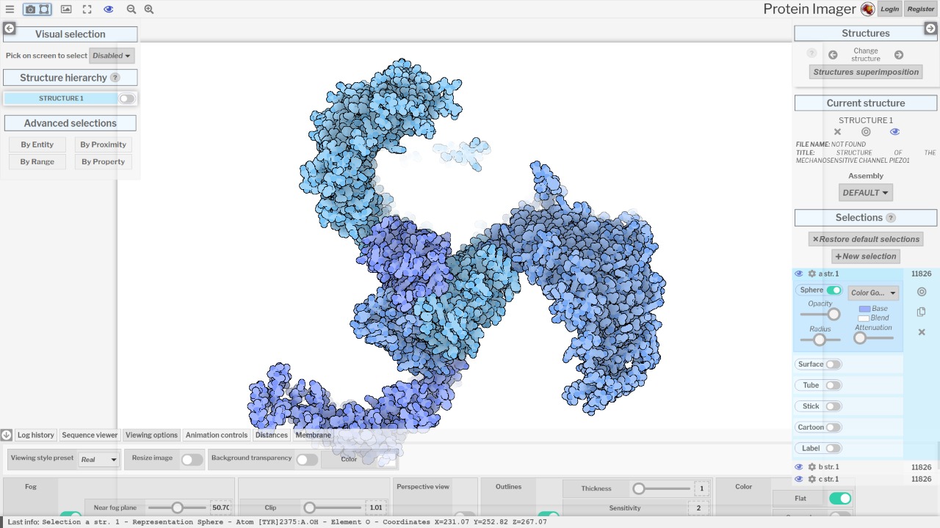Screen dimensions: 940x528
Task: Hide selection b str. 1 using eye icon
Action: [x=799, y=467]
